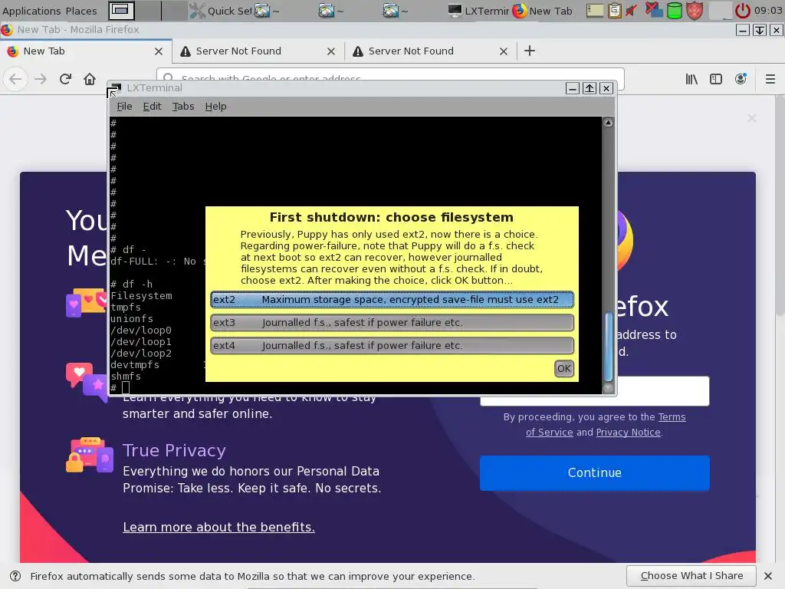Viewport: 785px width, 589px height.
Task: Click the Continue button on Firefox page
Action: 595,472
